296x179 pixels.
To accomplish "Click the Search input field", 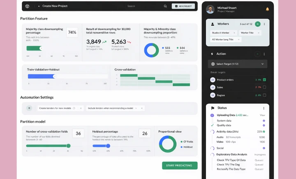I will (144, 6).
